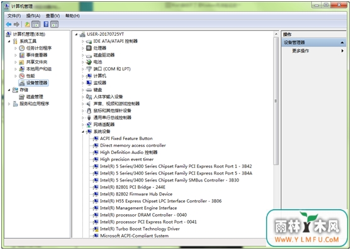Select the 磁盘管理 icon under 存储
Viewport: 351px width, 250px height.
21,97
